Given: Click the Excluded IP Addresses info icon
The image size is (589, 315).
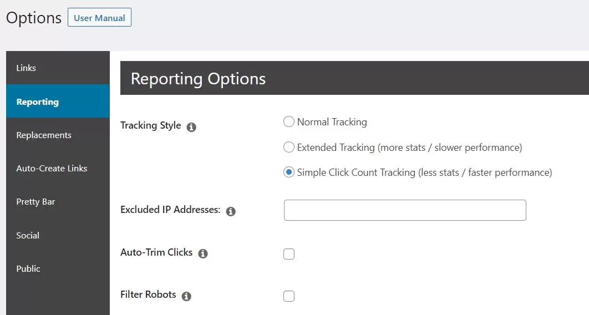Looking at the screenshot, I should pos(231,211).
